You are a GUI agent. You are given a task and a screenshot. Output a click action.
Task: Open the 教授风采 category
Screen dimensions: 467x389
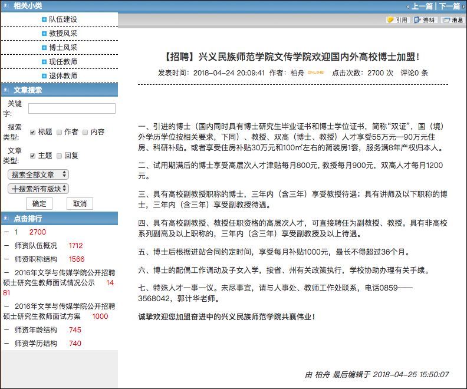point(63,34)
